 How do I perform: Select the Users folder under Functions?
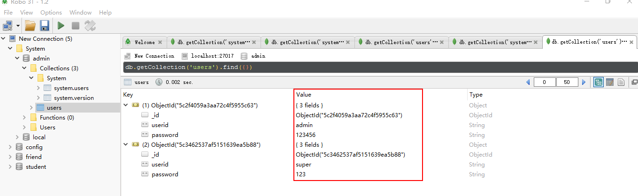click(47, 127)
